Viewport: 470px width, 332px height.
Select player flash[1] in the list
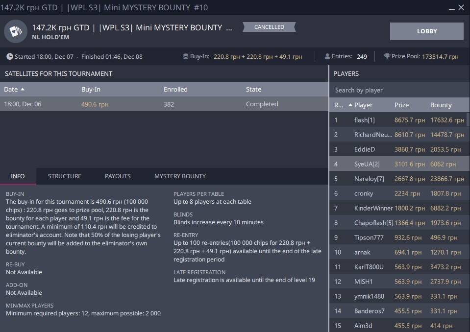click(x=364, y=120)
